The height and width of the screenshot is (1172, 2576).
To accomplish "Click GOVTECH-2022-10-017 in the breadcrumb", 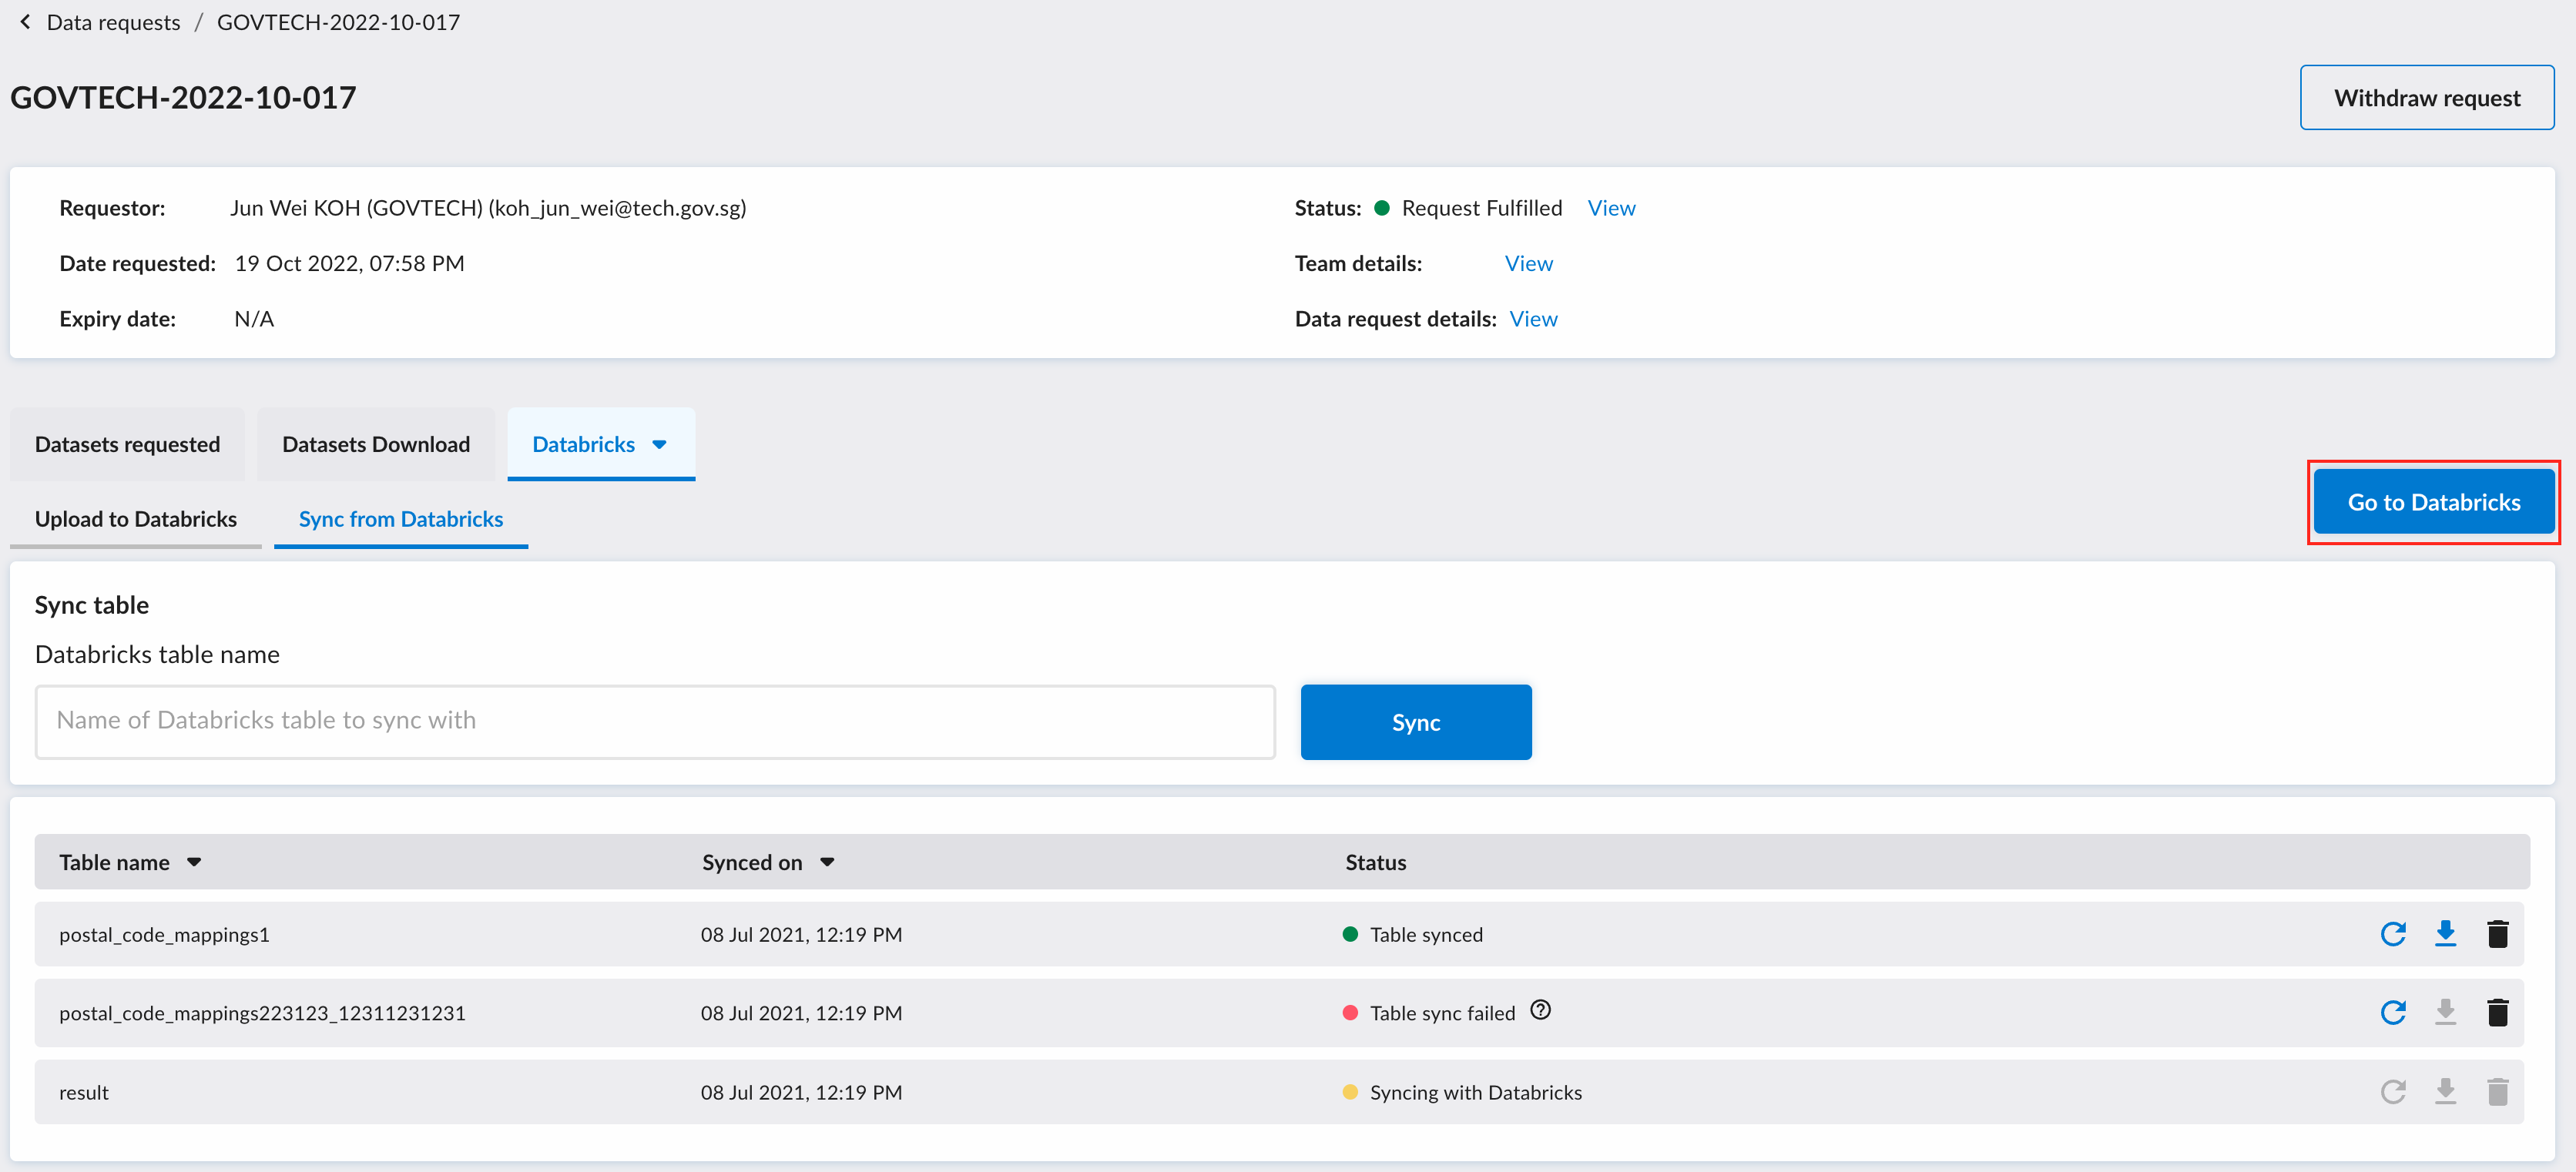I will [338, 22].
